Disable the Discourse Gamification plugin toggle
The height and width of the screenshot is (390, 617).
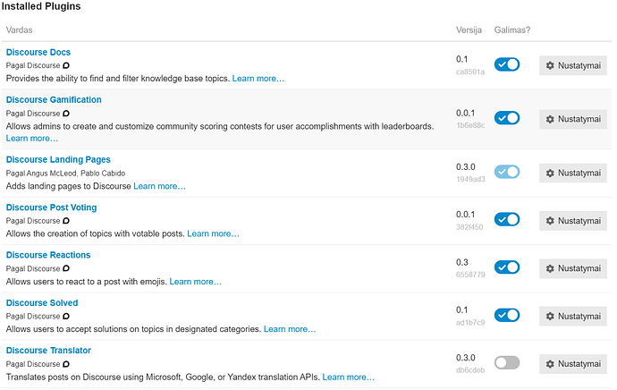coord(507,118)
